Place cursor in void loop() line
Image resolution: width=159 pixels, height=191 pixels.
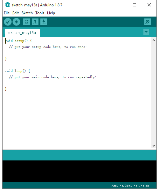click(17, 71)
